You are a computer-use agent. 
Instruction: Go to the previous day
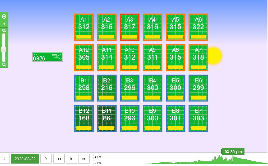coord(5,159)
